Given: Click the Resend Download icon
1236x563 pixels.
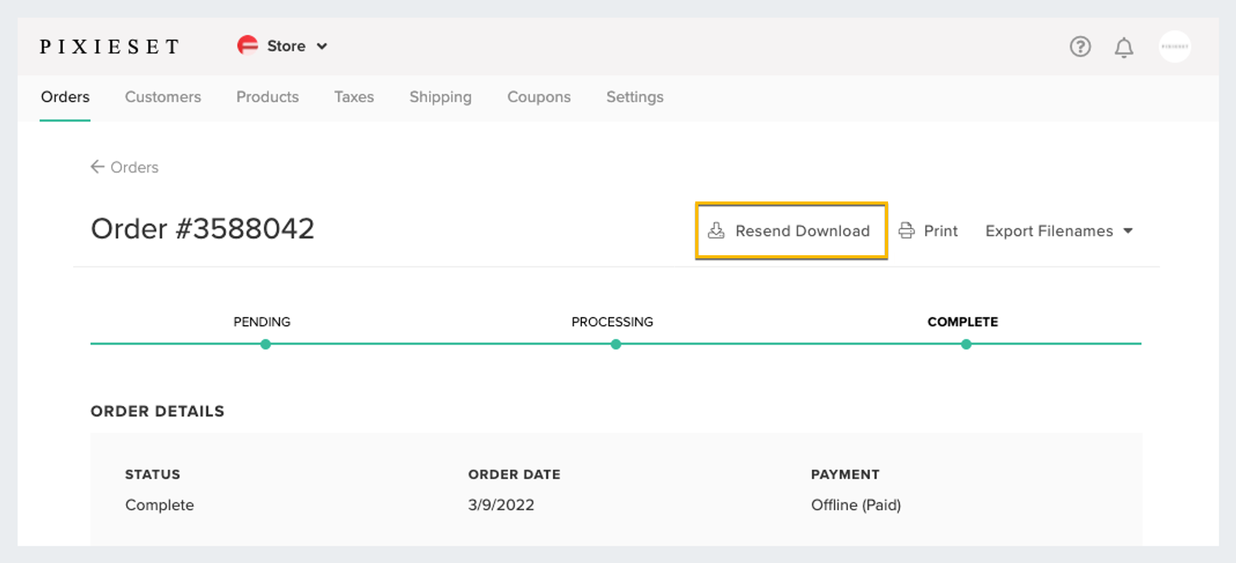Looking at the screenshot, I should (716, 231).
